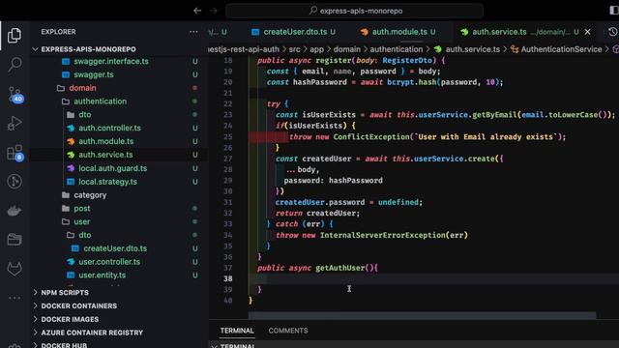Expand the DOCKER CONTAINERS section
This screenshot has width=619, height=348.
[78, 306]
